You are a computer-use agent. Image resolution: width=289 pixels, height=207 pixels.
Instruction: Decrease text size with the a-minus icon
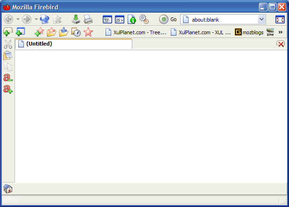8,77
